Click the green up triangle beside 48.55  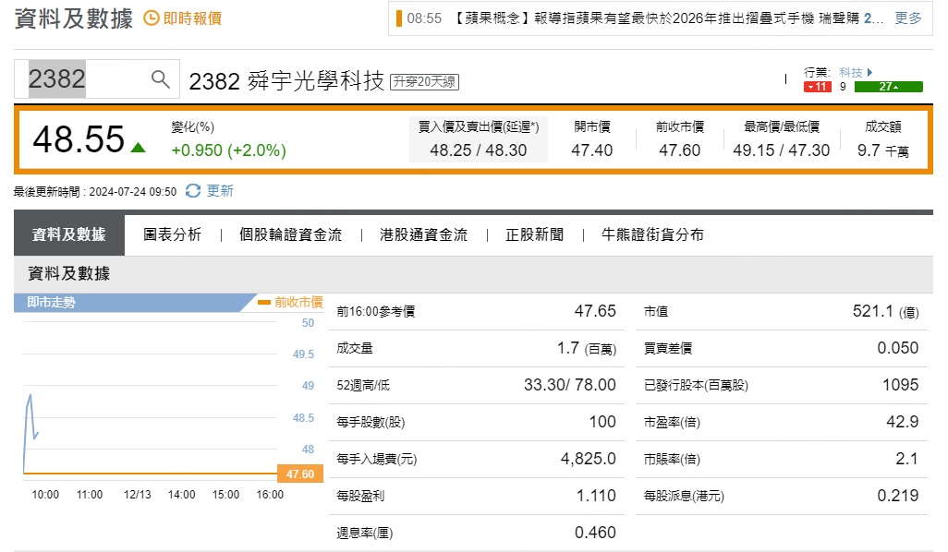139,147
